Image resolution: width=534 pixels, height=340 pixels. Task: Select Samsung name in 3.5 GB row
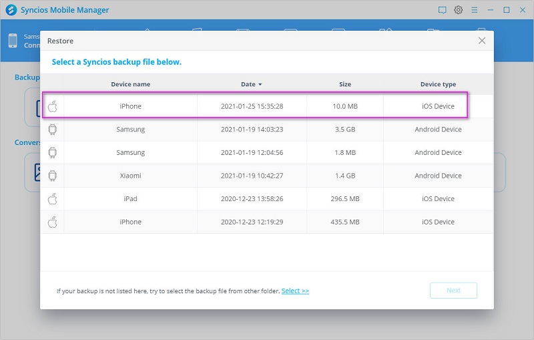tap(130, 130)
